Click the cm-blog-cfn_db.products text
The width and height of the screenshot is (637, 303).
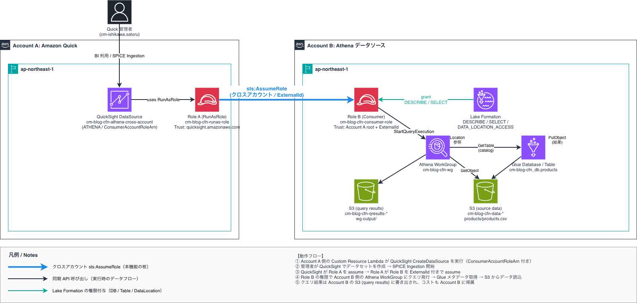point(533,170)
